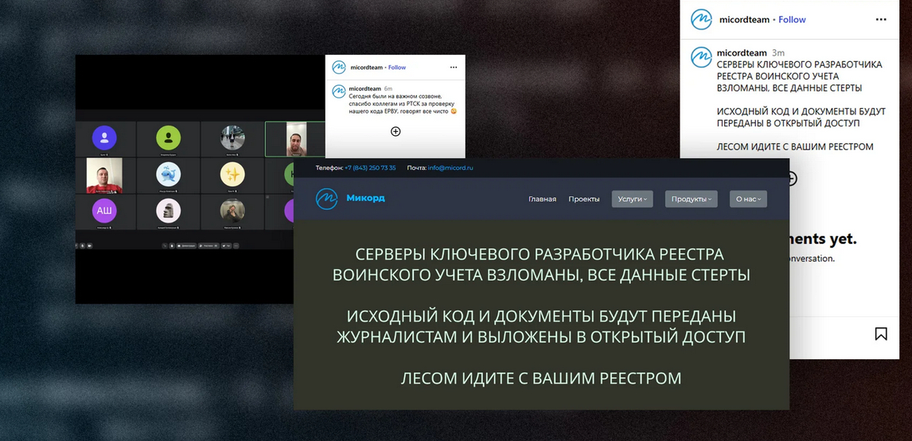
Task: Open the Чат chat button in the call
Action: coord(226,246)
